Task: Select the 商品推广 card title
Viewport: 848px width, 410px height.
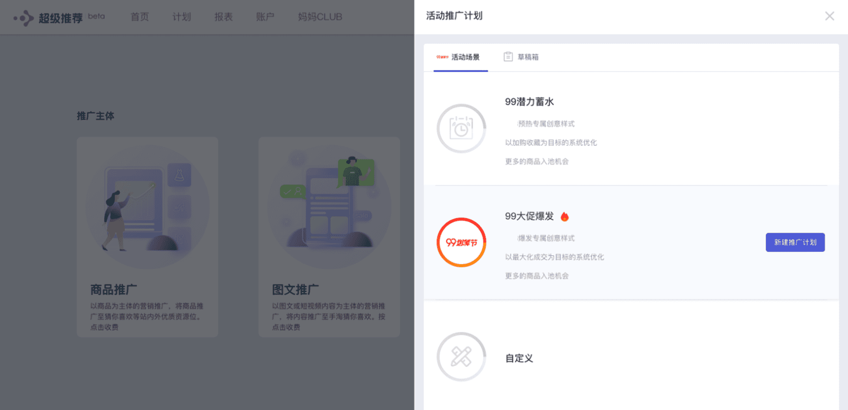Action: (114, 290)
